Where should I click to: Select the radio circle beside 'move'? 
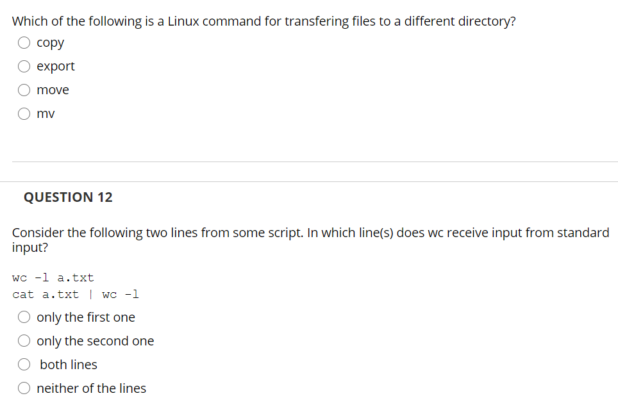[24, 90]
